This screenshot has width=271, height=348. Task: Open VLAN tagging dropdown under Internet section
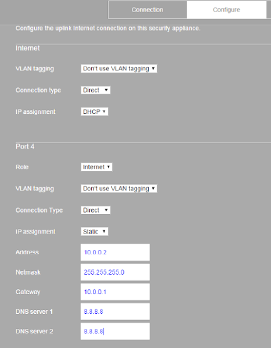[x=119, y=68]
